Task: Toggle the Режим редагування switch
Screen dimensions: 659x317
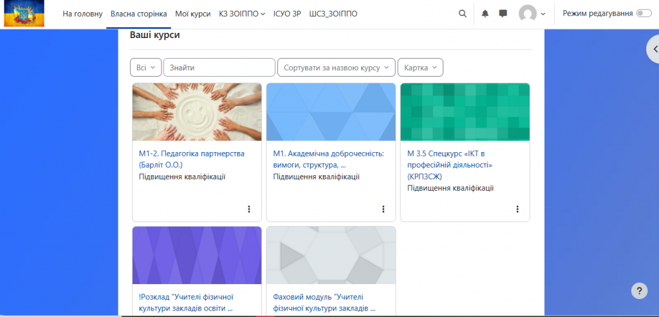Action: point(644,14)
